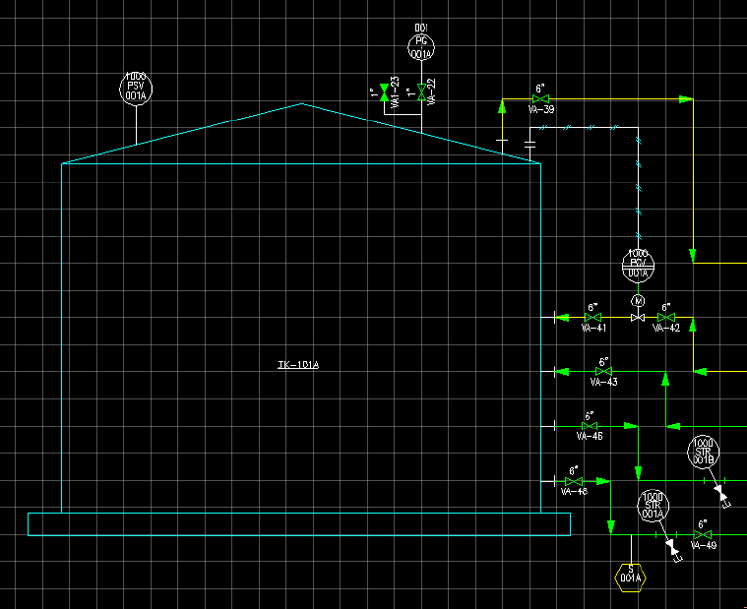
Task: Select the motor-operated valve with M actuator
Action: click(x=638, y=317)
